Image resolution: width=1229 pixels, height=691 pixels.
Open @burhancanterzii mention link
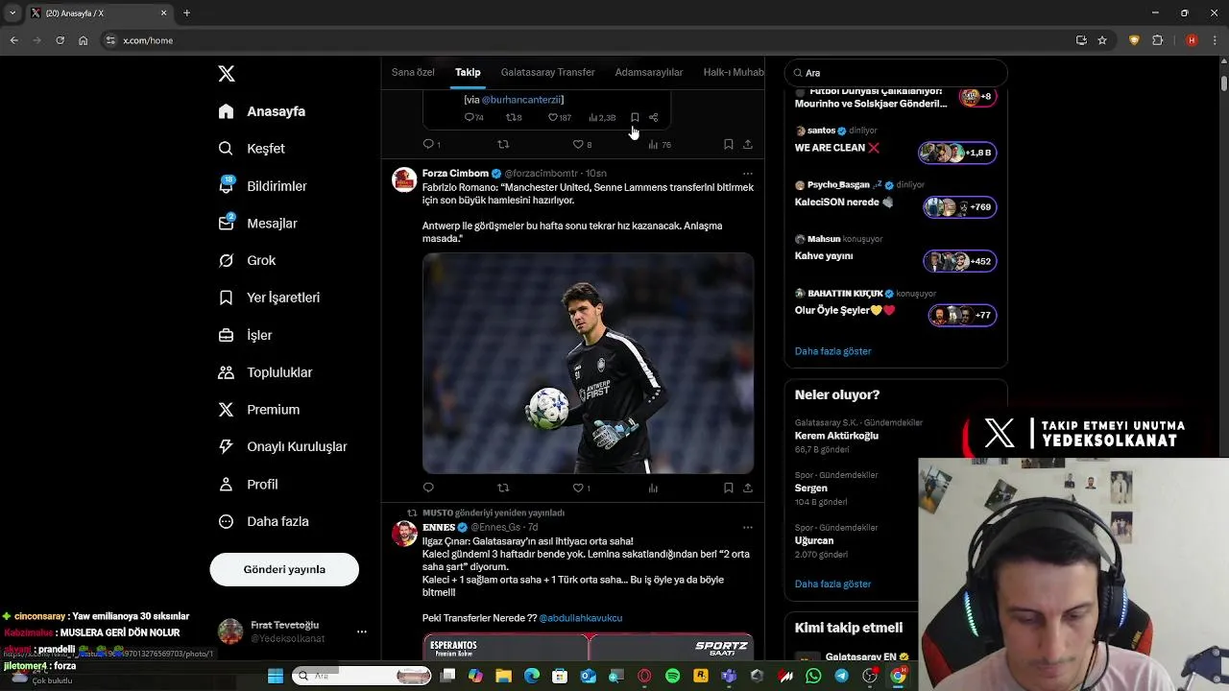522,100
